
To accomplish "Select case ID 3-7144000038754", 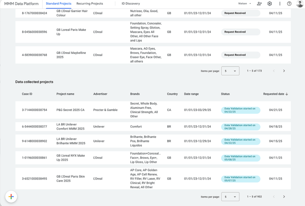I will click(34, 110).
